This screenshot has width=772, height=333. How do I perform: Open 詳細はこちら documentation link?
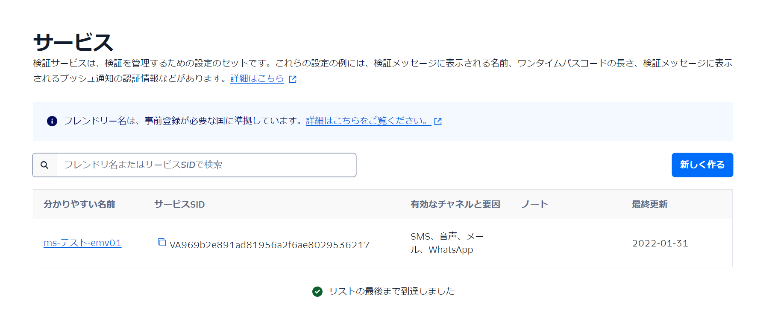256,78
